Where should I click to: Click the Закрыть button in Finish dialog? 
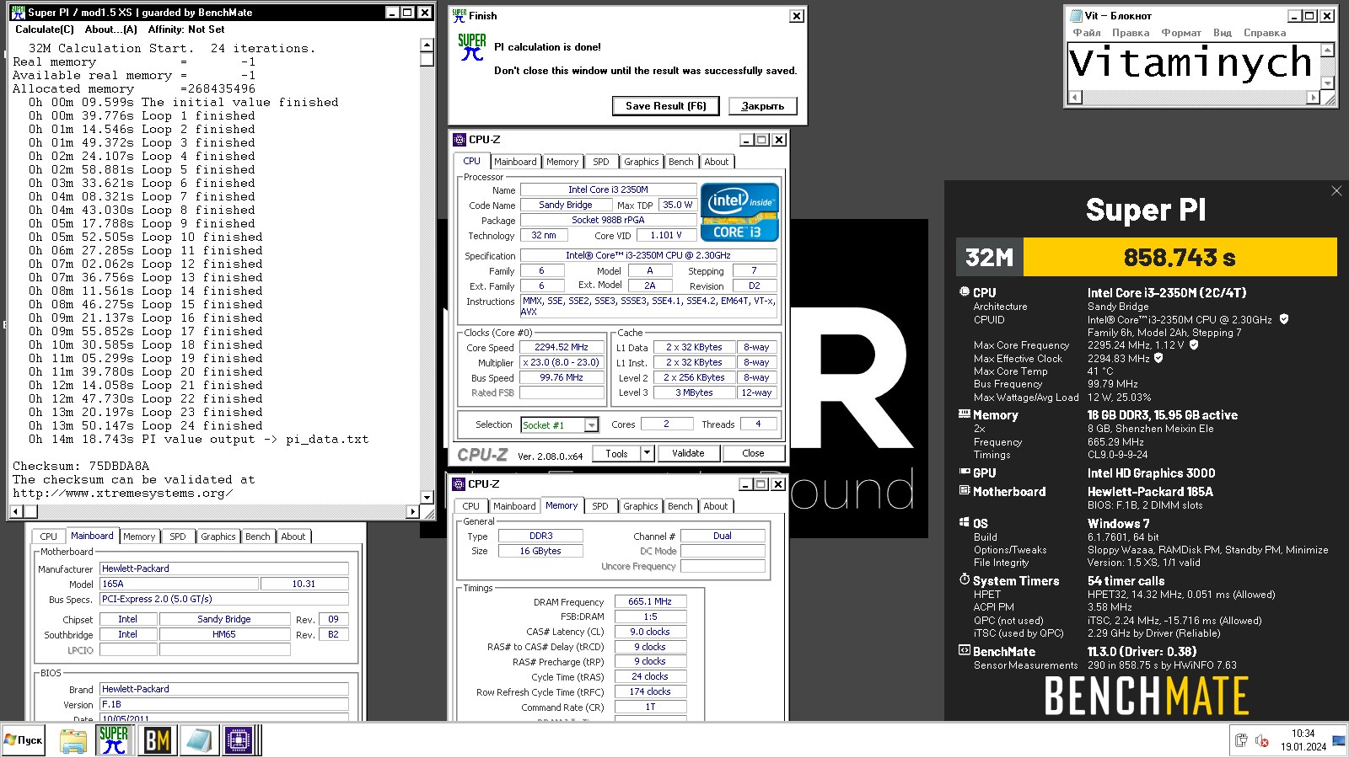click(x=763, y=106)
